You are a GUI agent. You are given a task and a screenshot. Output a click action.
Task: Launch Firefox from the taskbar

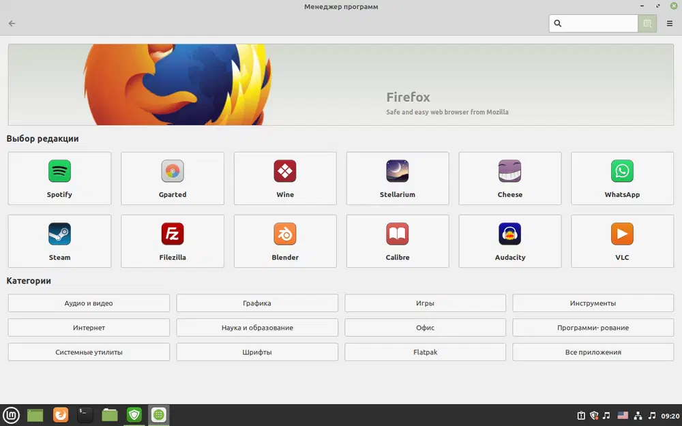tap(61, 415)
